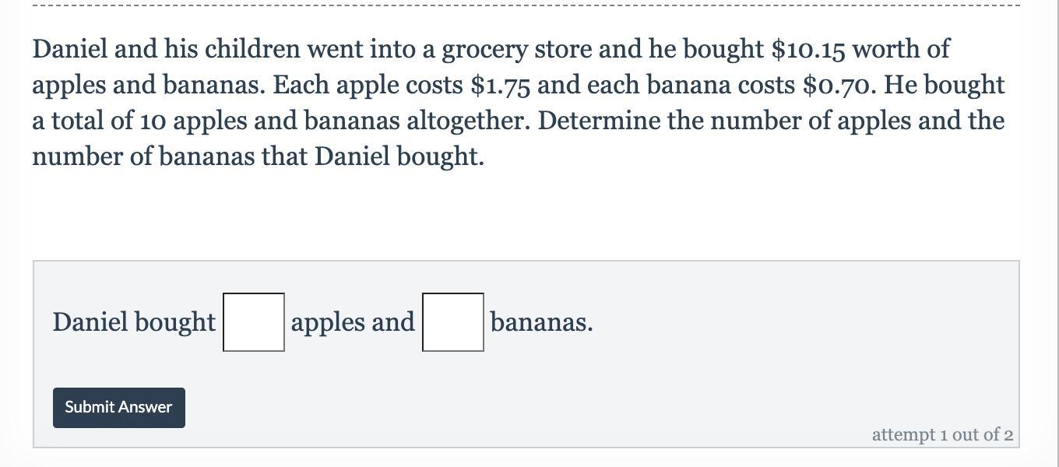Screen dimensions: 1059x467
Task: Click the 'apples and' label between boxes
Action: pyautogui.click(x=353, y=321)
